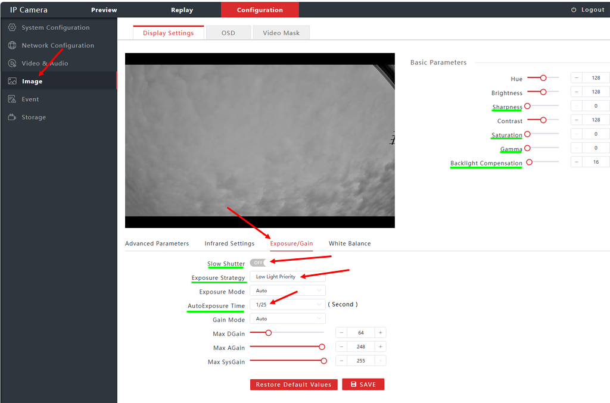
Task: Click the Logout power icon
Action: point(574,10)
